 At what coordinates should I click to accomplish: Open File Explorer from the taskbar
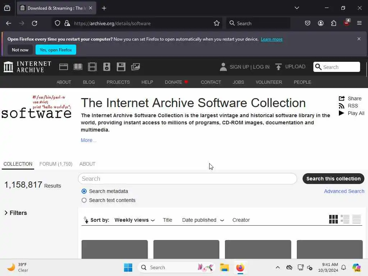[224, 267]
